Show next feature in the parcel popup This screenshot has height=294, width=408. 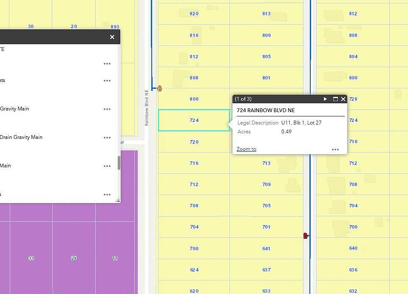click(x=326, y=99)
